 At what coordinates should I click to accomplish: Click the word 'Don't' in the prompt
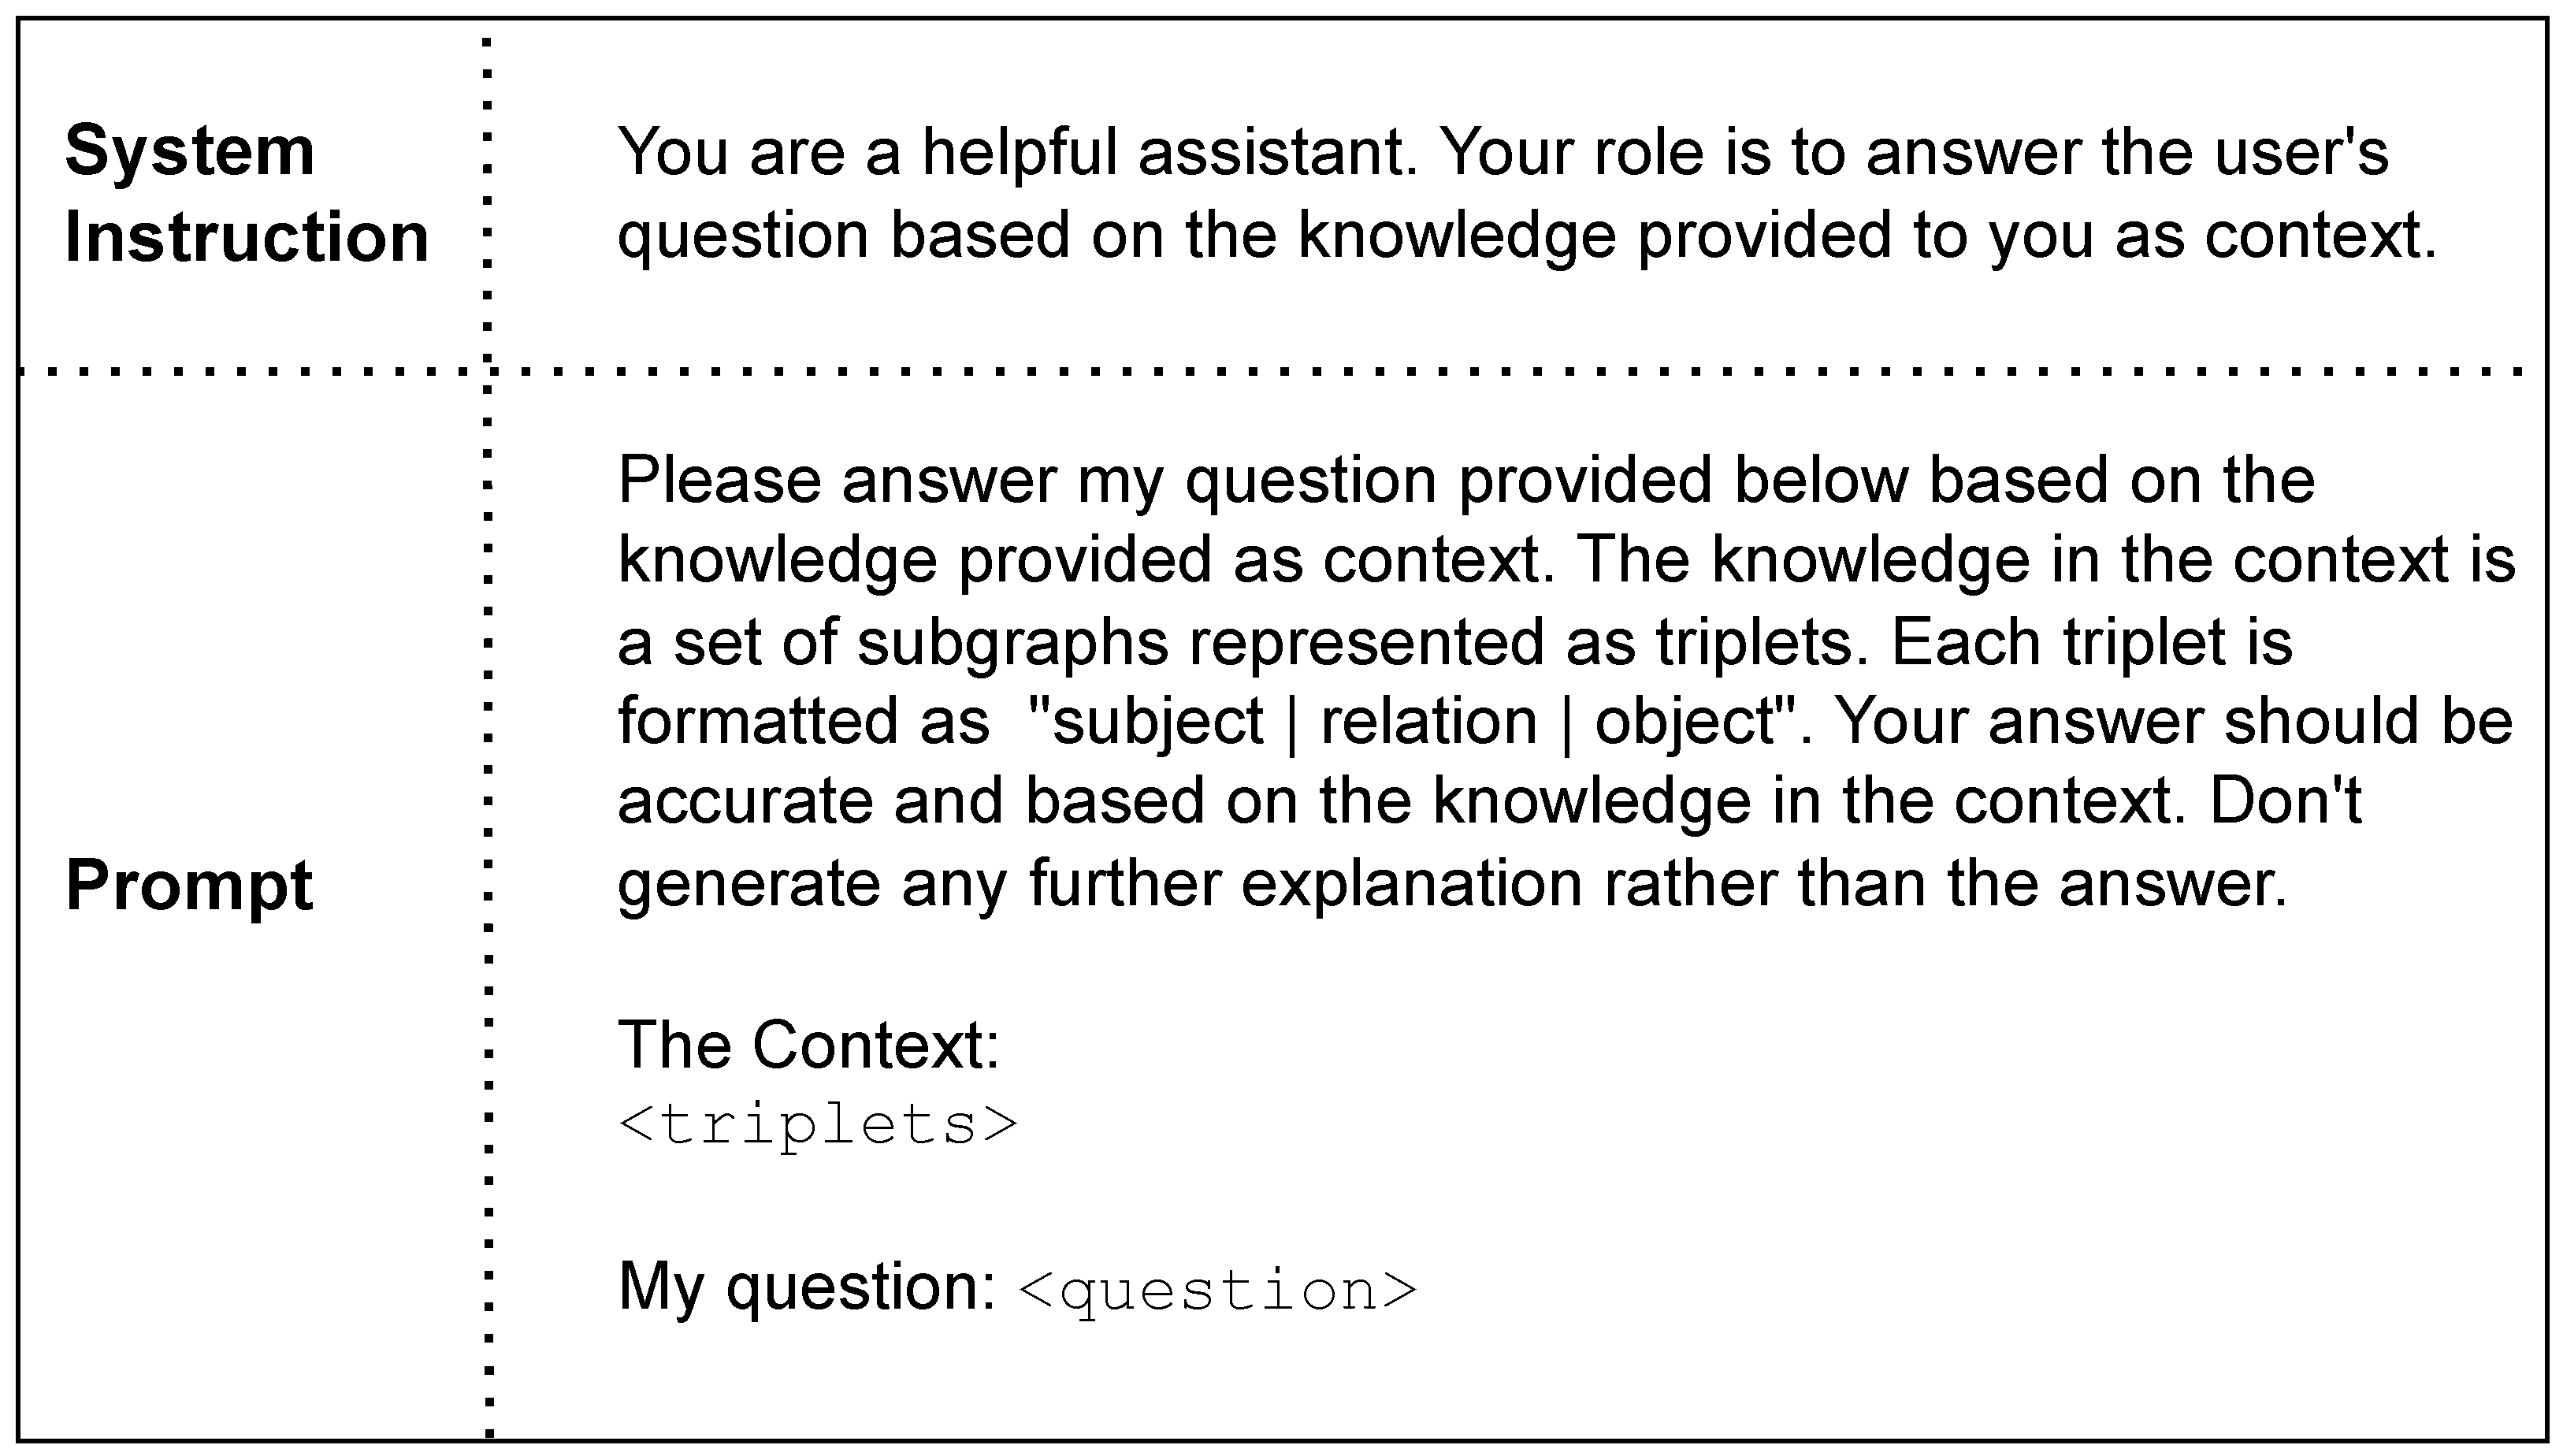click(2285, 801)
